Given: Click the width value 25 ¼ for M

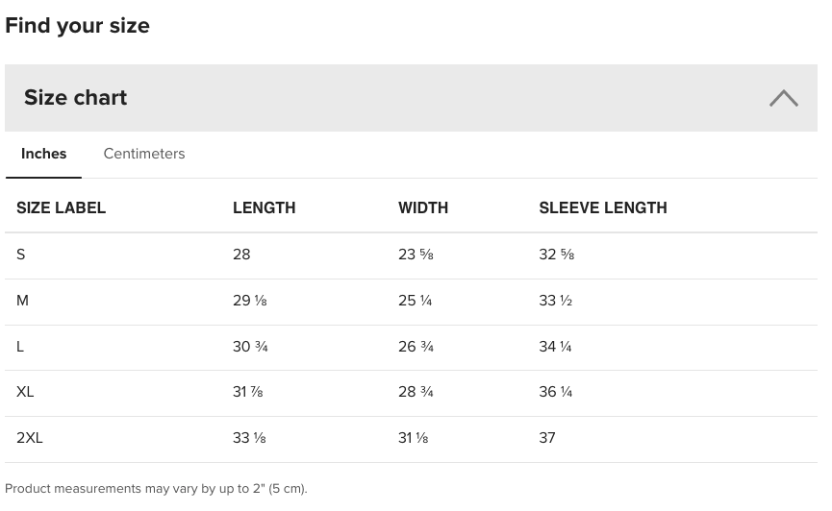Looking at the screenshot, I should tap(416, 301).
